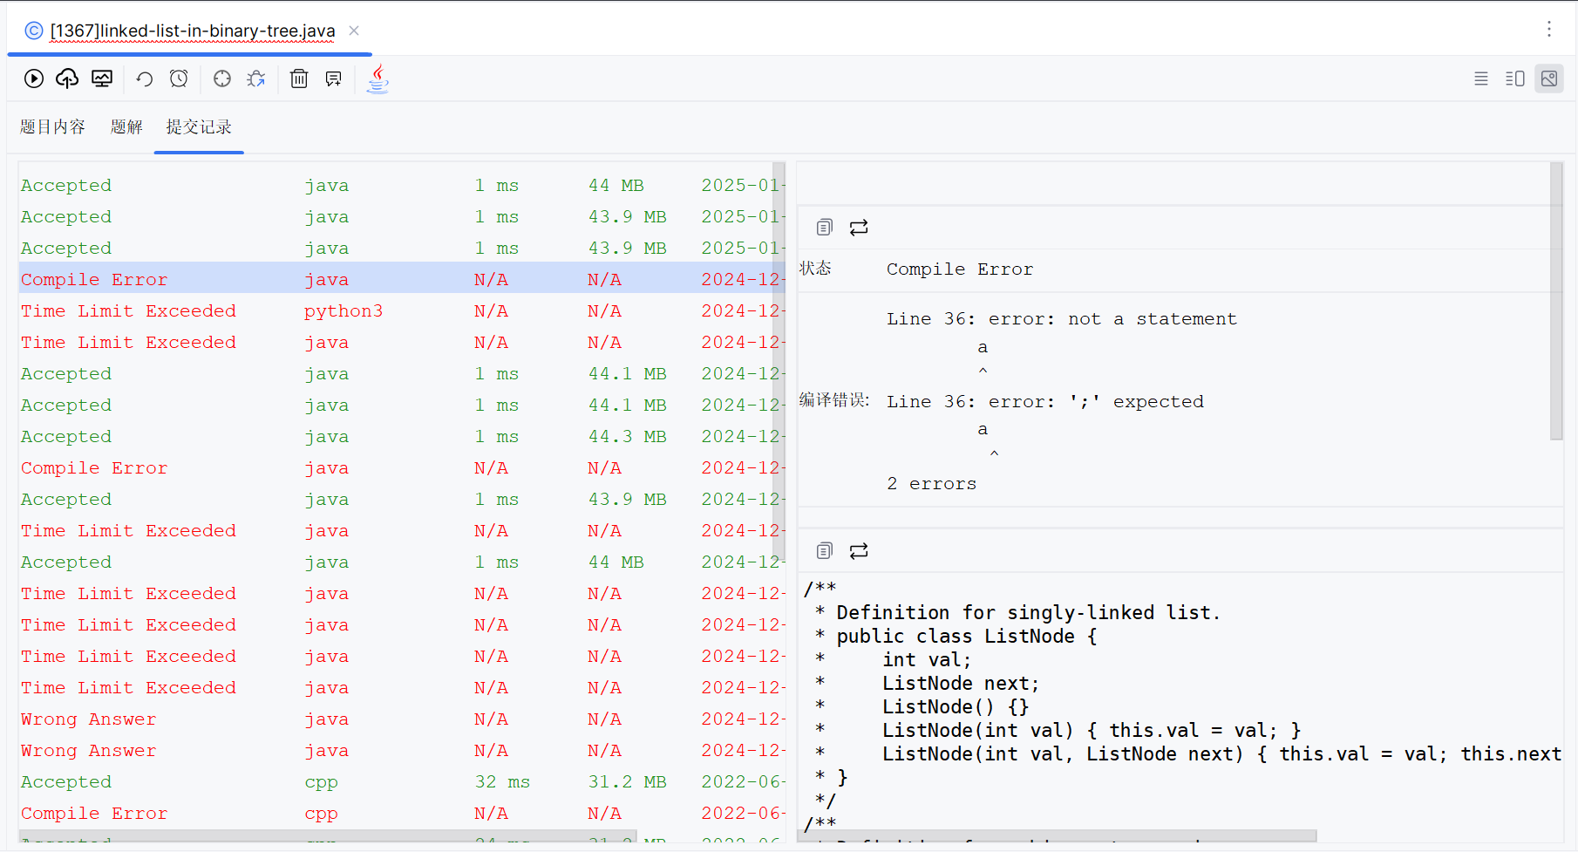The height and width of the screenshot is (852, 1578).
Task: Select the 提交记录 tab
Action: click(199, 127)
